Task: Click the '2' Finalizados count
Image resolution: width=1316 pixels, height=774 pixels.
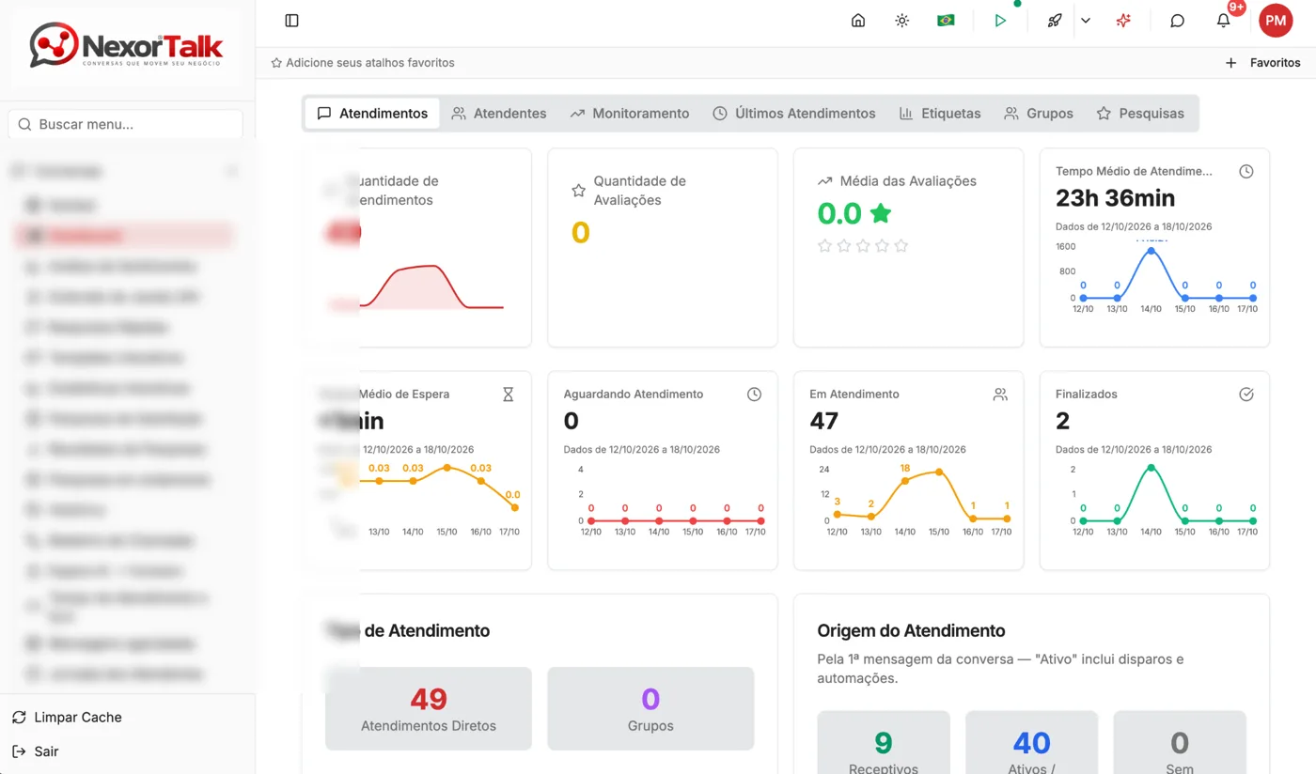Action: pos(1063,421)
